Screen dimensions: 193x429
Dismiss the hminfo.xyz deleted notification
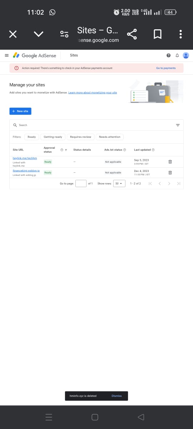click(117, 396)
